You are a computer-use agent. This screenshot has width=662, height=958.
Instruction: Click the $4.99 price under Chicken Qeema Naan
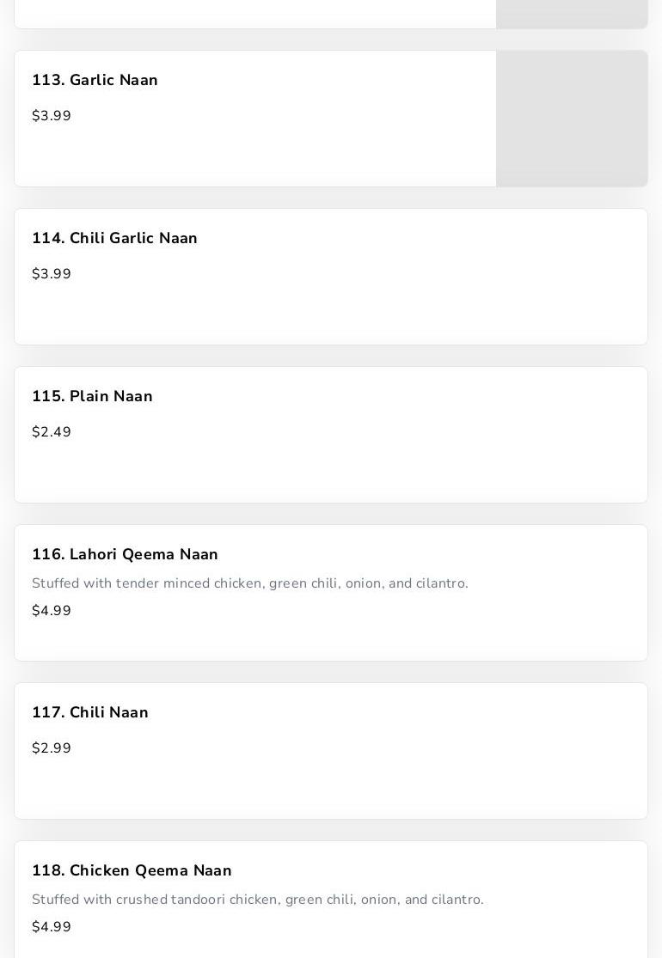[x=52, y=927]
